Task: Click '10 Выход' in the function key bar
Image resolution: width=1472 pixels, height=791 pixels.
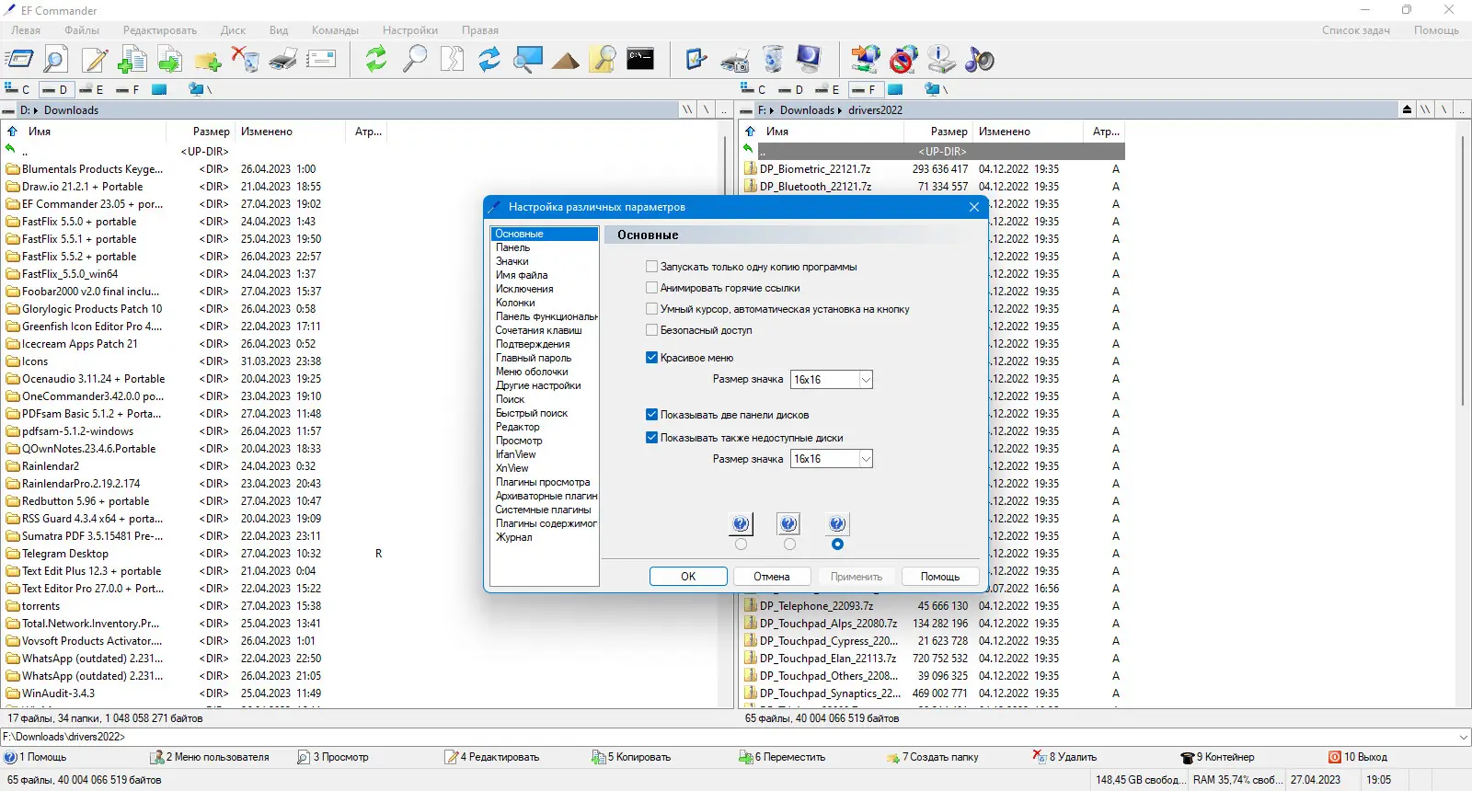Action: (1358, 757)
